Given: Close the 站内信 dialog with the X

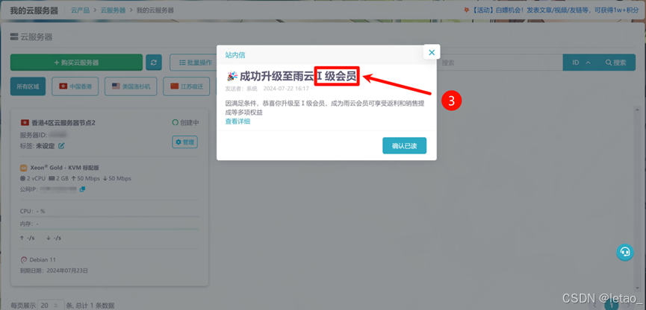Looking at the screenshot, I should (432, 52).
